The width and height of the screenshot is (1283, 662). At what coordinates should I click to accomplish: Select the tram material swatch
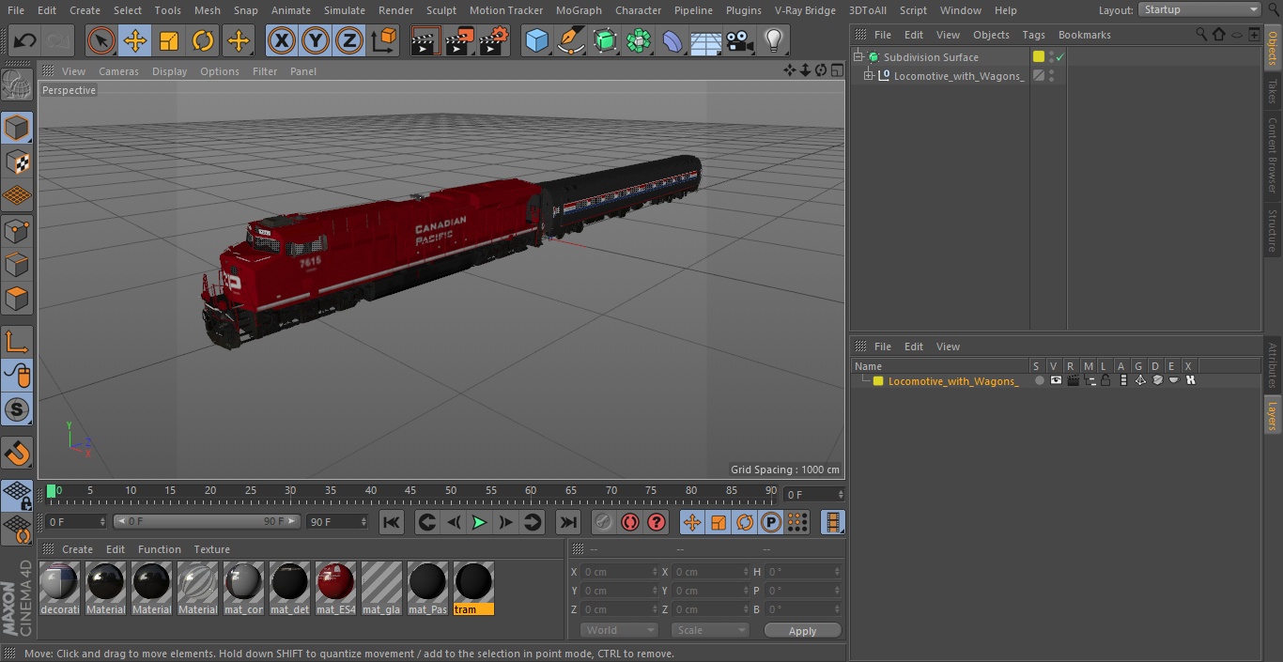473,589
